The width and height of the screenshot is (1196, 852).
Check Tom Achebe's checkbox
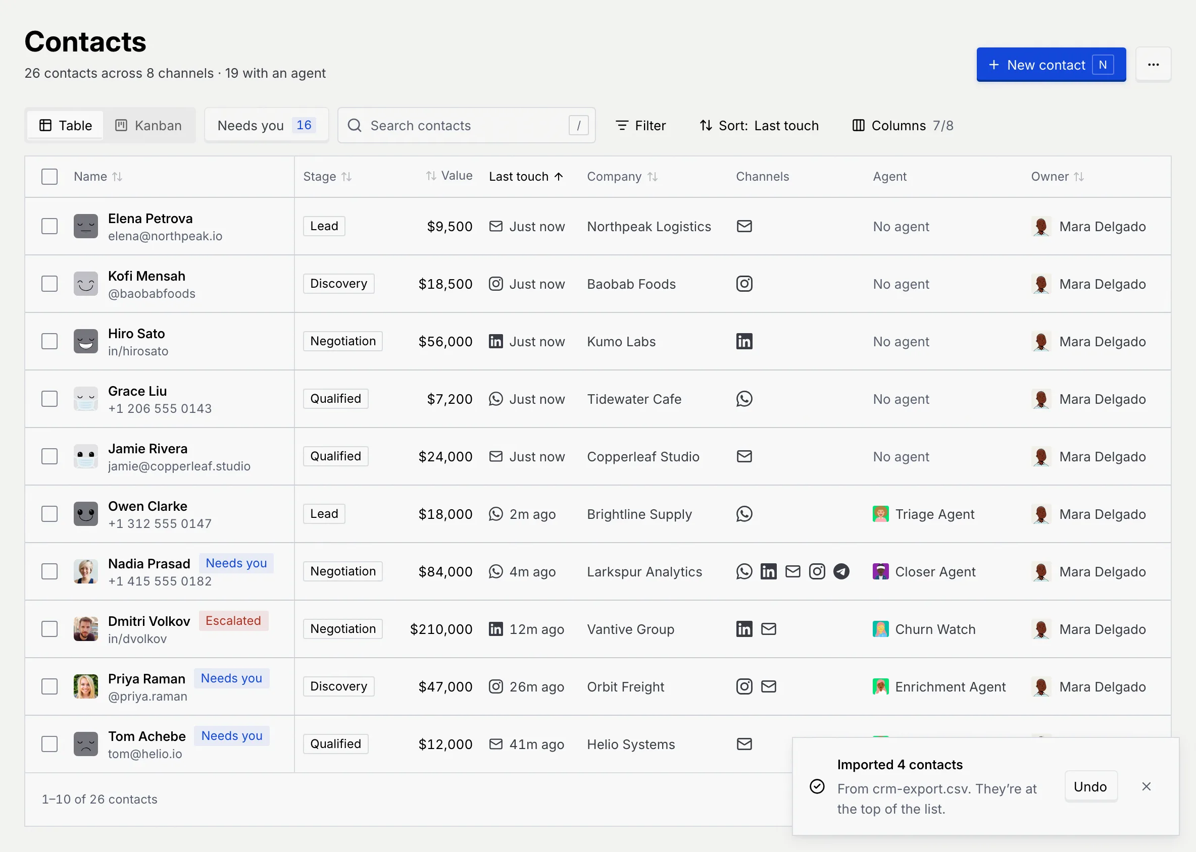pyautogui.click(x=49, y=744)
